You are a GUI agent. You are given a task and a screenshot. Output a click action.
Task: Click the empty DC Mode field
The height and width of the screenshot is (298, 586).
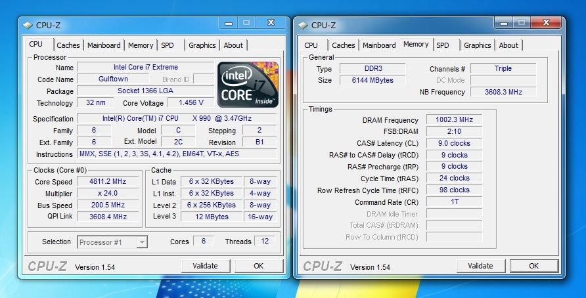coord(503,80)
